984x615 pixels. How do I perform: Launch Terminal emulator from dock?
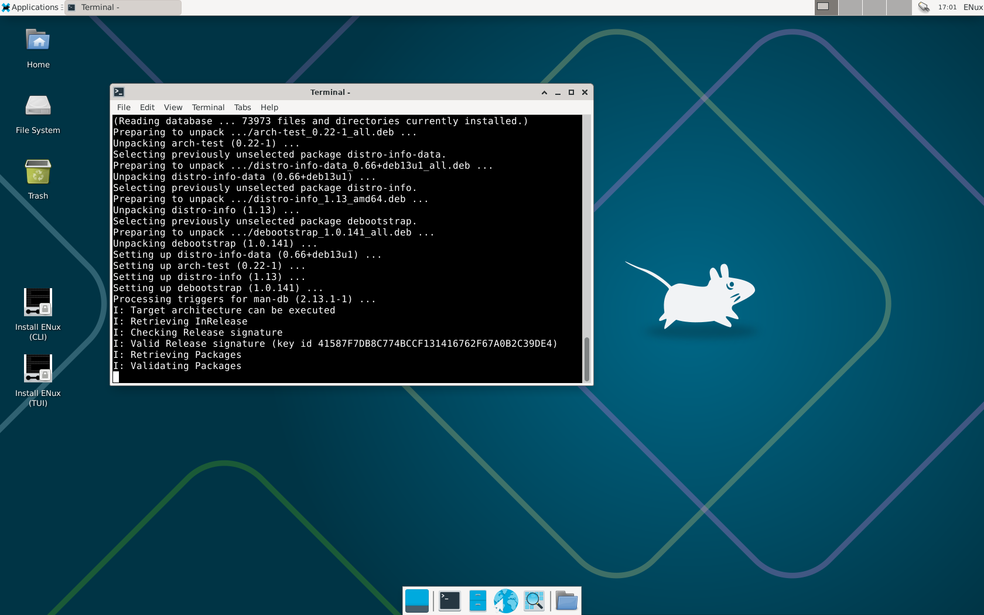449,601
